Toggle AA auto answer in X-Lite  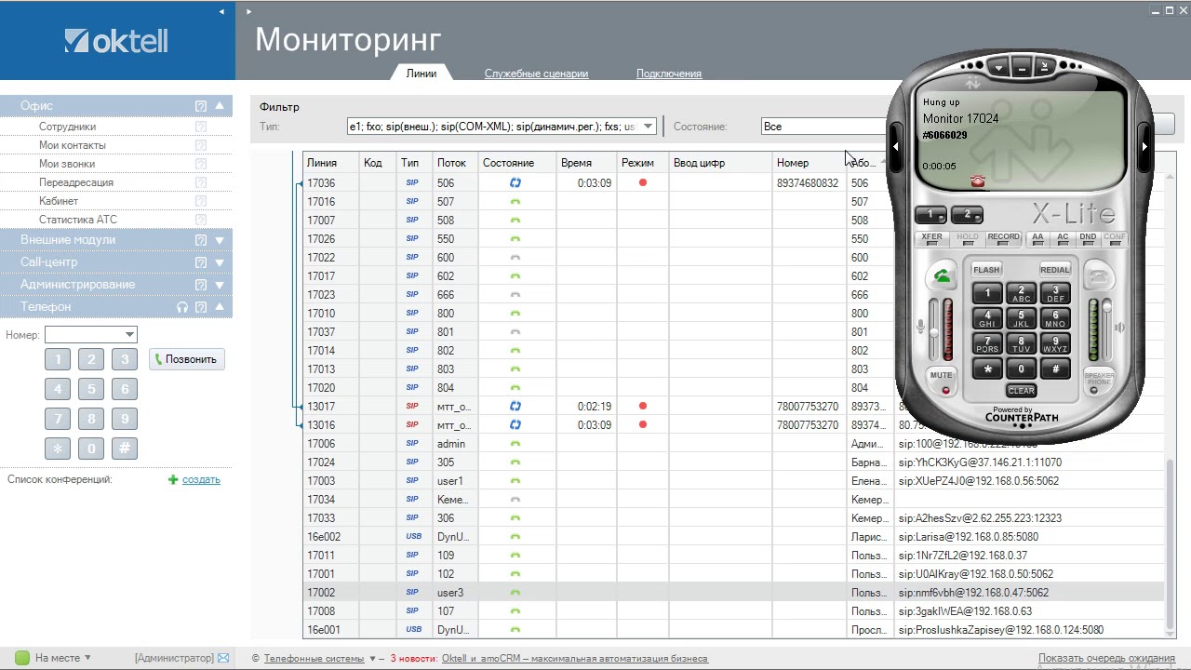1037,238
